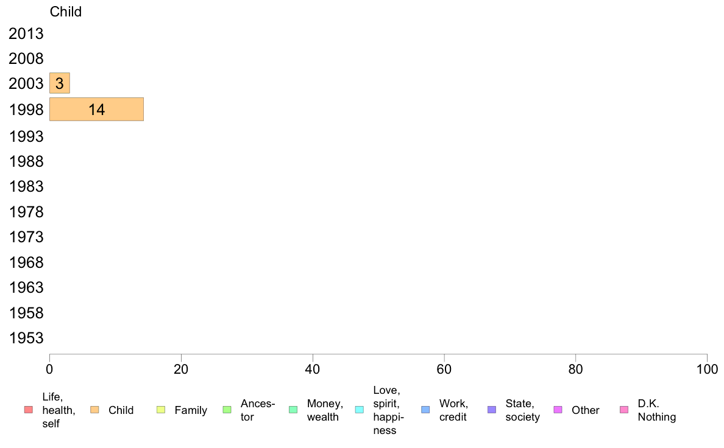This screenshot has height=448, width=724.
Task: Click the orange Child legend swatch
Action: (94, 410)
